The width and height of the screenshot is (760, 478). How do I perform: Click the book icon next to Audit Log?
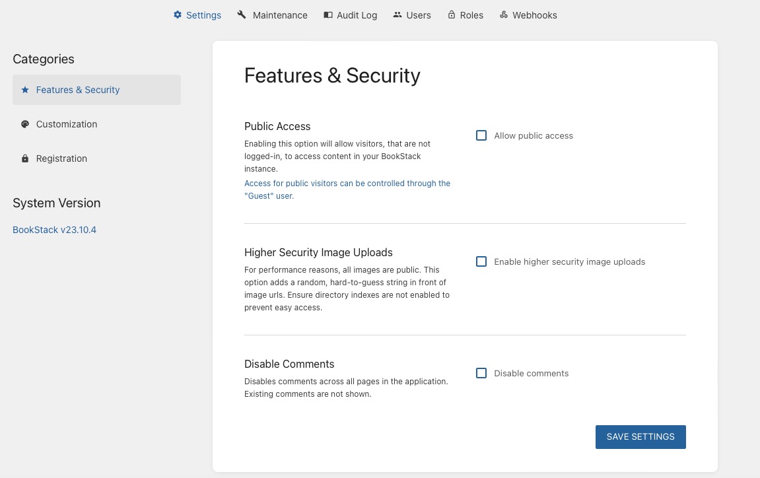pyautogui.click(x=328, y=15)
